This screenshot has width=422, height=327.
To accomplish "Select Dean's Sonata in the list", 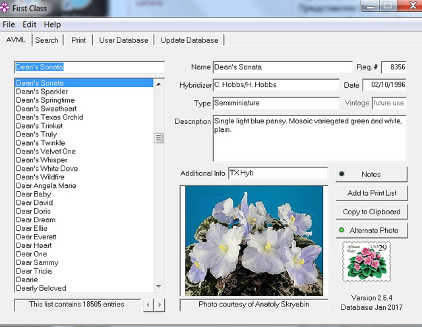I will pyautogui.click(x=84, y=83).
